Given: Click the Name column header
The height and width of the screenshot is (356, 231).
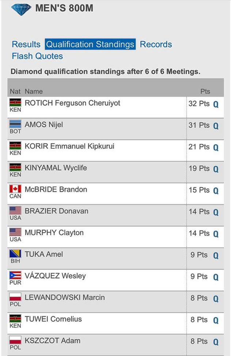Looking at the screenshot, I should coord(34,91).
